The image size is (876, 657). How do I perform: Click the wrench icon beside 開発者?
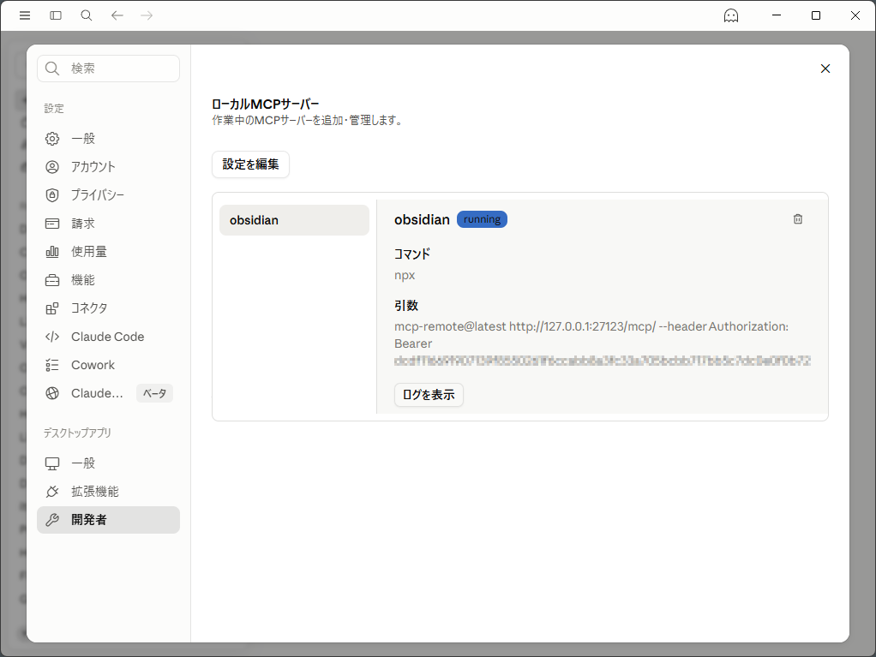(x=52, y=520)
